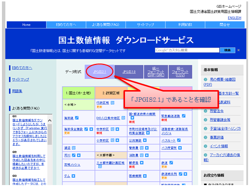The image size is (249, 187).
Task: Click the line-data icon beside 海岸保全施設
Action: [x=86, y=129]
